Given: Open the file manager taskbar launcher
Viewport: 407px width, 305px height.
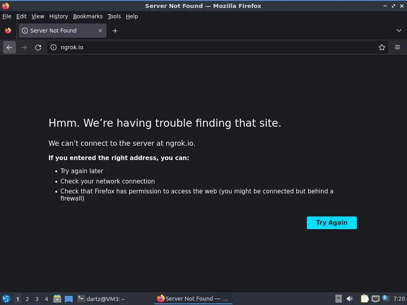Looking at the screenshot, I should 57,299.
